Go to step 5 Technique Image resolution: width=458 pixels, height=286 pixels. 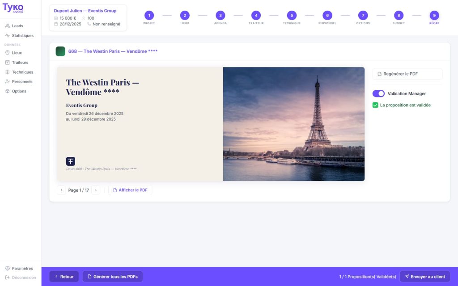(x=292, y=16)
